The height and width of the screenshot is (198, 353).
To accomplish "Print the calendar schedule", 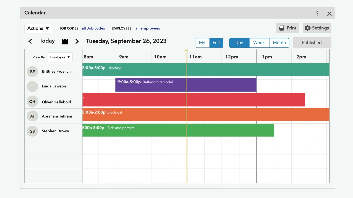I will (287, 28).
